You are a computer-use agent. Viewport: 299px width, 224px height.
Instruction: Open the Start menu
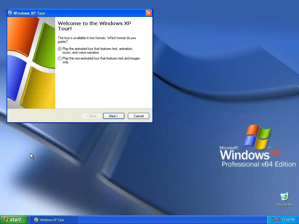(x=14, y=220)
